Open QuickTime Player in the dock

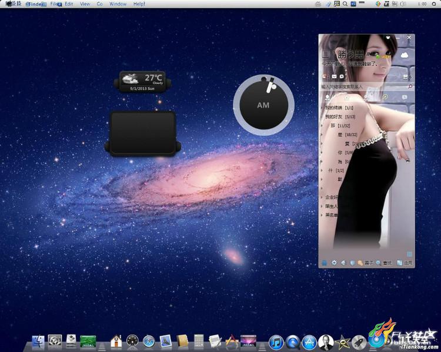click(x=293, y=342)
